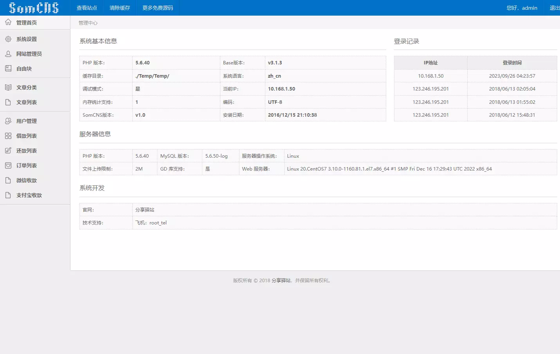Click 分享驿站 link in 官网 row
Viewport: 560px width, 354px height.
145,210
